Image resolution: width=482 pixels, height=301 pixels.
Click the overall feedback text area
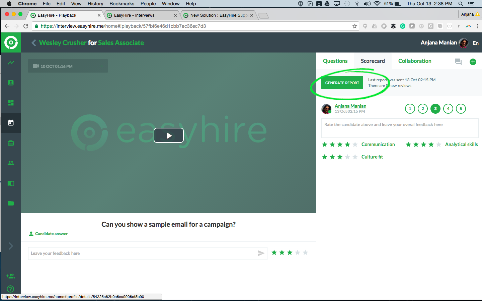(x=400, y=128)
